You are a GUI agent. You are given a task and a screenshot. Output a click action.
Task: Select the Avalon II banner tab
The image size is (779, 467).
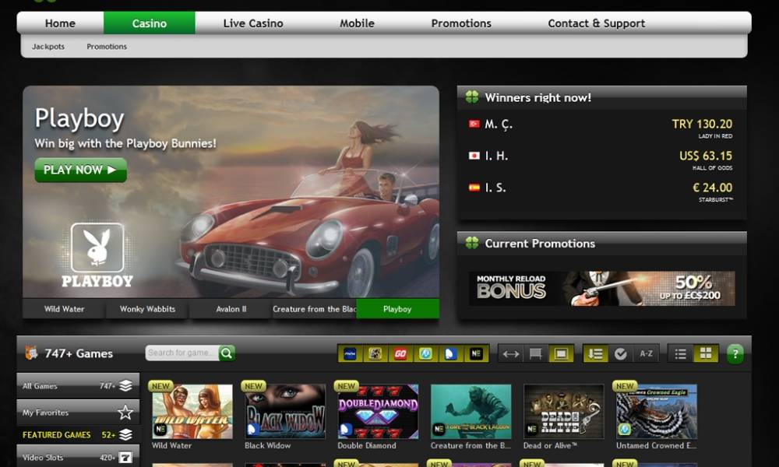click(x=231, y=309)
